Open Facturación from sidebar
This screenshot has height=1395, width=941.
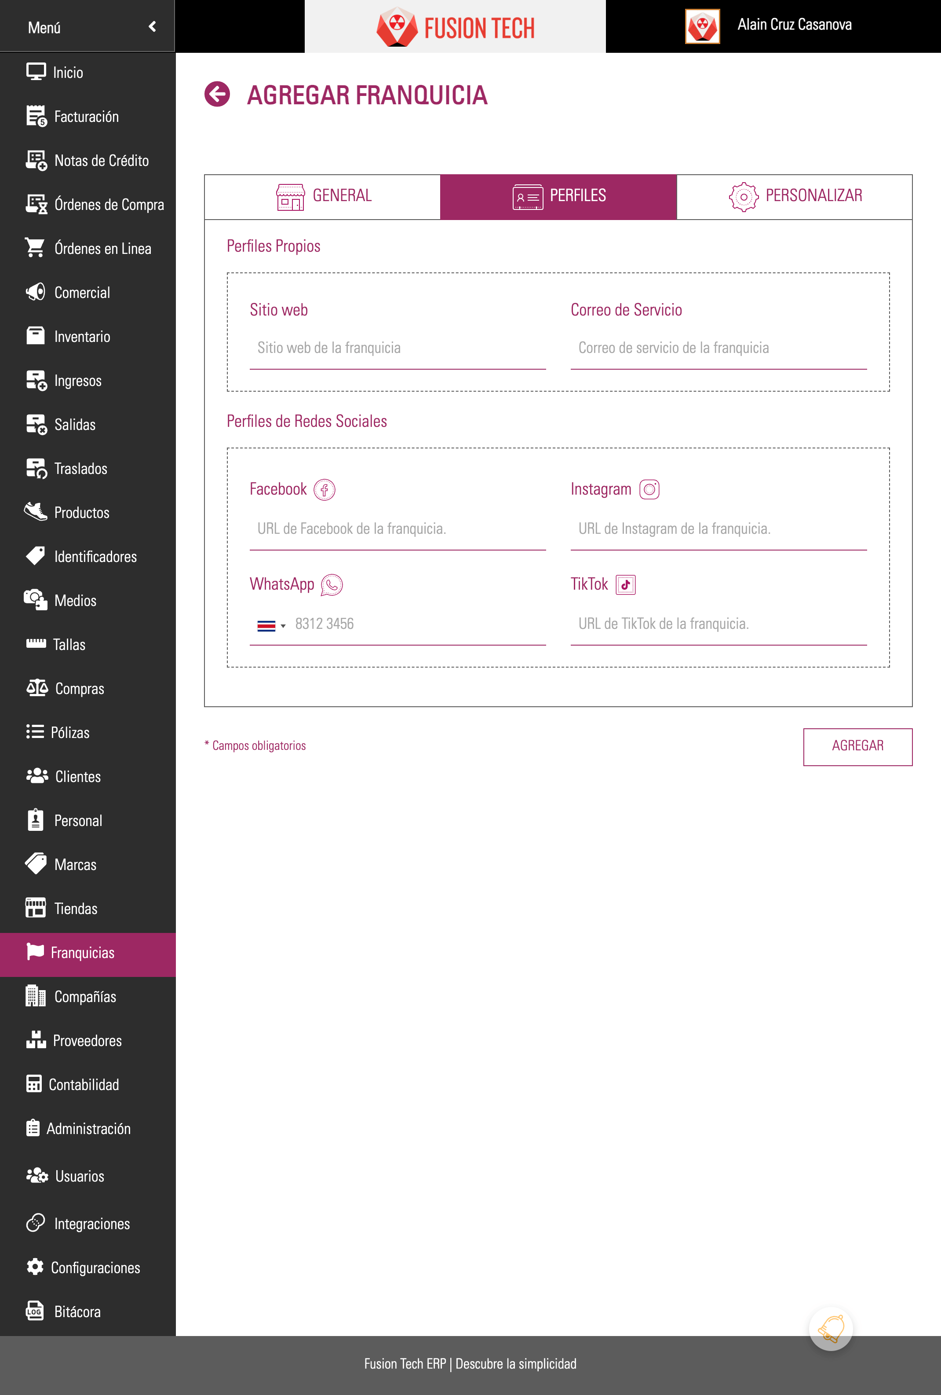(x=86, y=117)
